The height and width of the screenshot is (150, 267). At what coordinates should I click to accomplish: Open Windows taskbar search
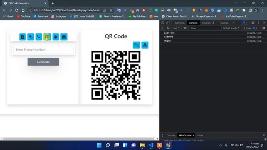click(108, 145)
